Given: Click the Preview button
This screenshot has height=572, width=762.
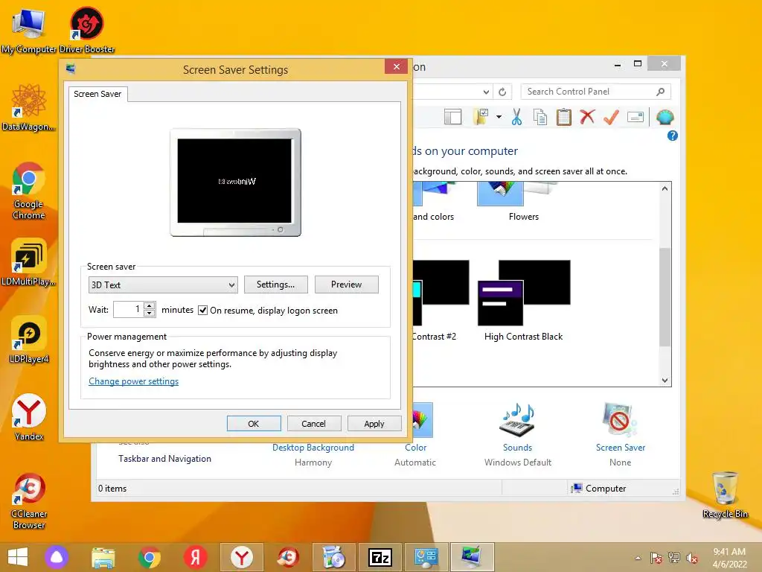Looking at the screenshot, I should (x=347, y=285).
